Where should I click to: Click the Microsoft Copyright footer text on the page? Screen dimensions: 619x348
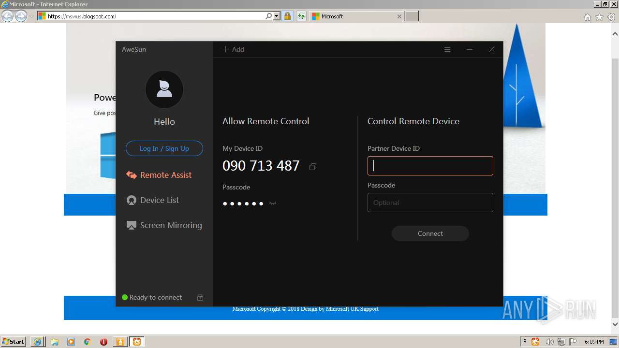point(306,309)
